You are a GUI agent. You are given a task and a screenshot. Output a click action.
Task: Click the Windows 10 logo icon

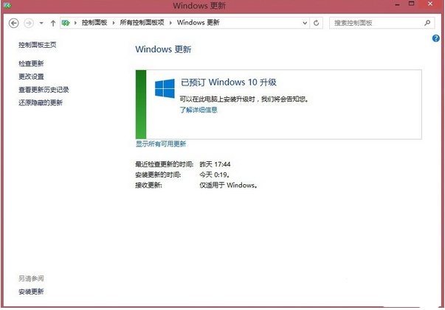pyautogui.click(x=165, y=88)
